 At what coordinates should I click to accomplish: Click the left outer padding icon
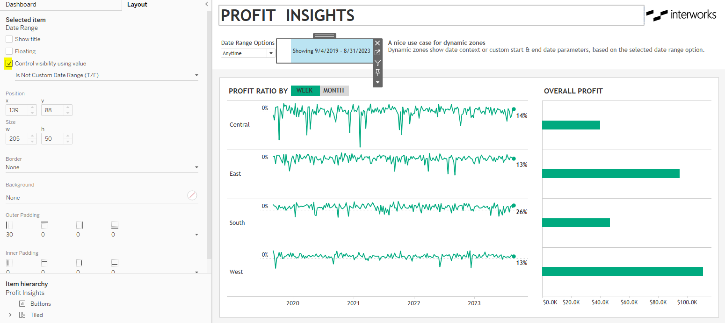point(9,225)
